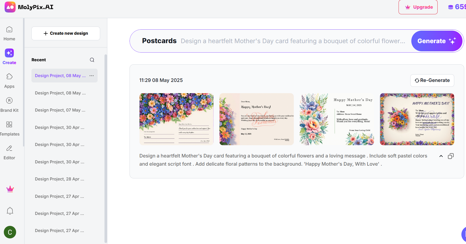Click the notifications bell icon
Image resolution: width=466 pixels, height=244 pixels.
tap(10, 211)
